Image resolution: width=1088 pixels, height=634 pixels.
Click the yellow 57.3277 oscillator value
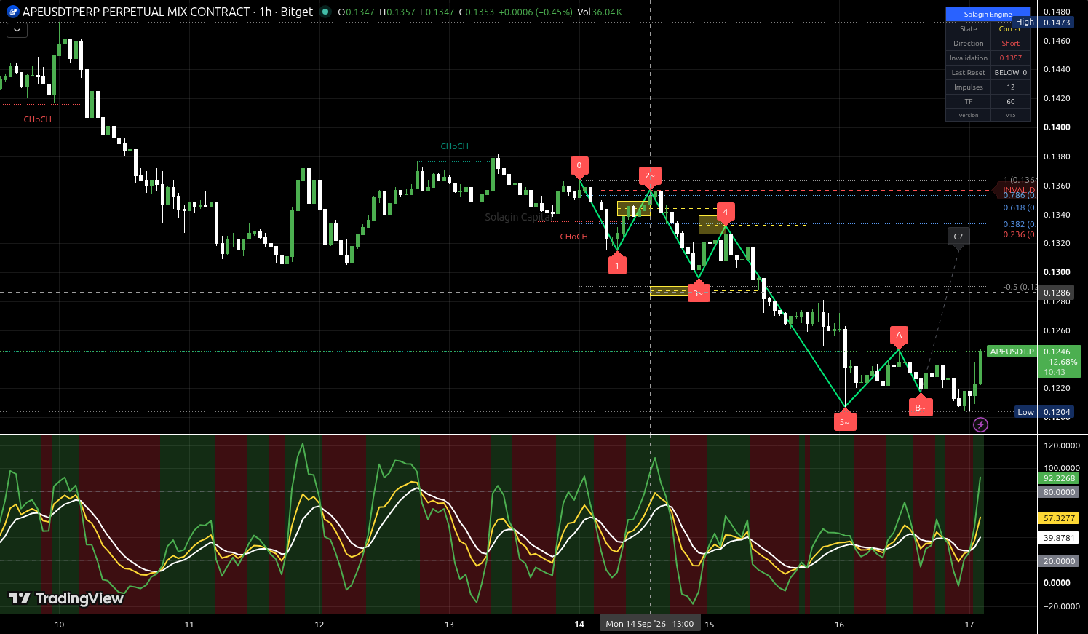pos(1059,518)
